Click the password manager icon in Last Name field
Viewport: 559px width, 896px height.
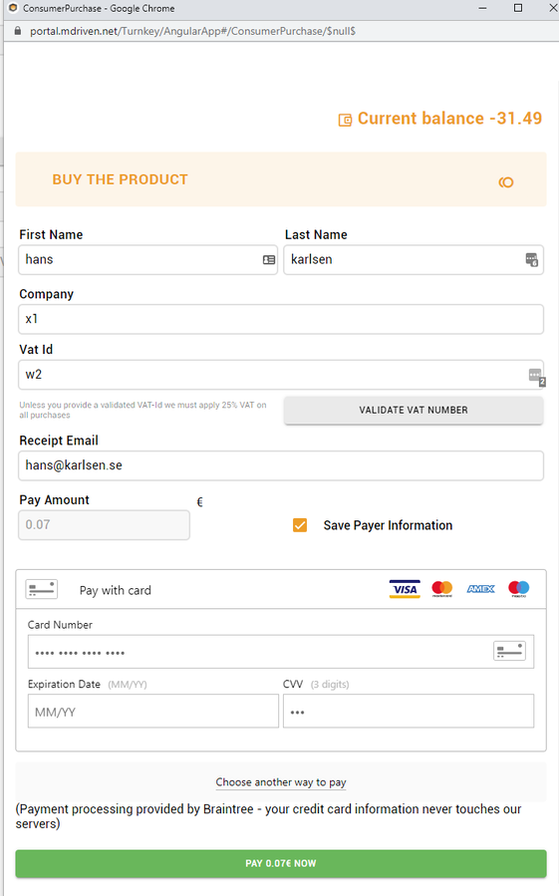pyautogui.click(x=531, y=260)
